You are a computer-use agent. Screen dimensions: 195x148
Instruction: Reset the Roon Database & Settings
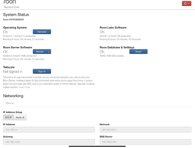point(138,52)
